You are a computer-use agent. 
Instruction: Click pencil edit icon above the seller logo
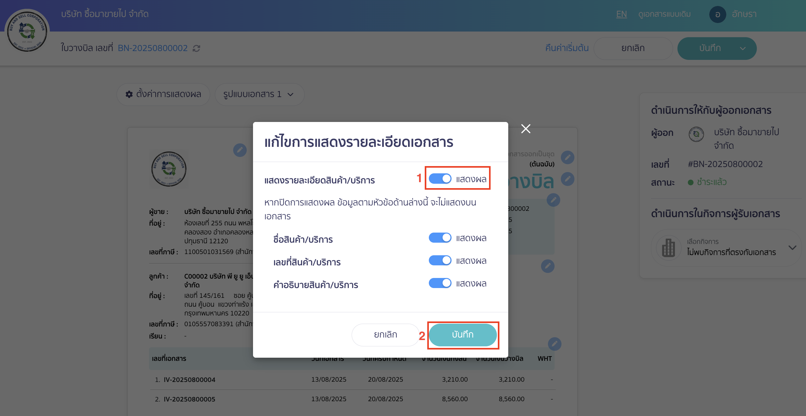pos(240,150)
